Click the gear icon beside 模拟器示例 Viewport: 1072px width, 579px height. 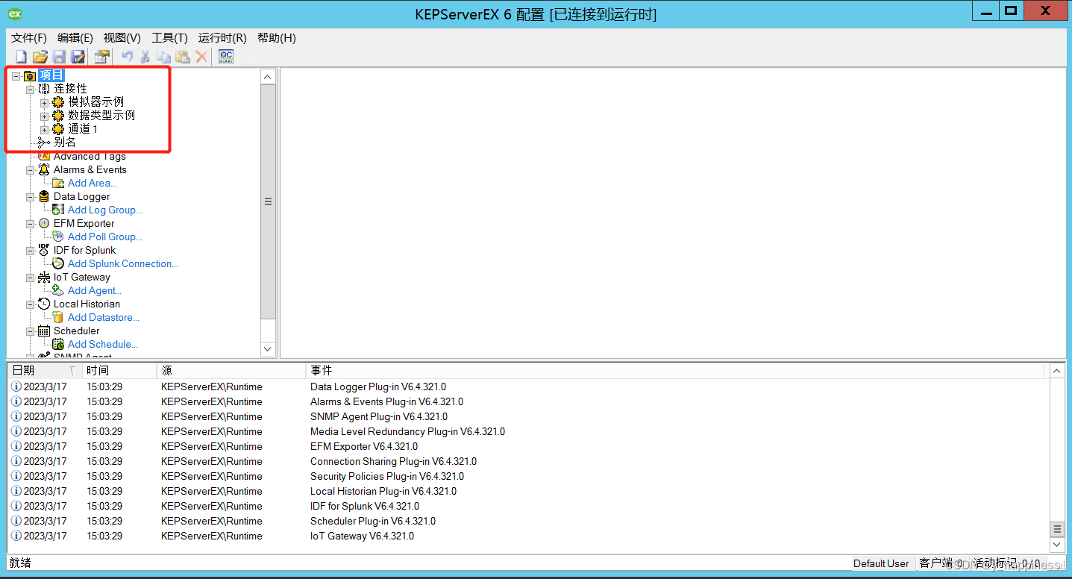click(58, 102)
